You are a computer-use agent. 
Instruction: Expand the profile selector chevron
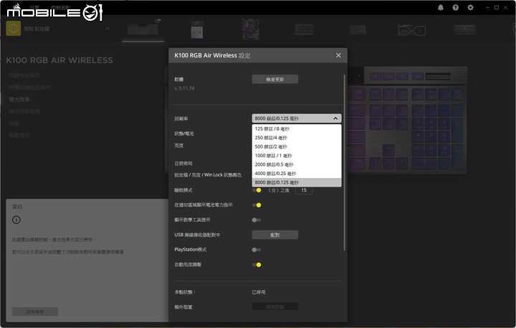[x=107, y=29]
